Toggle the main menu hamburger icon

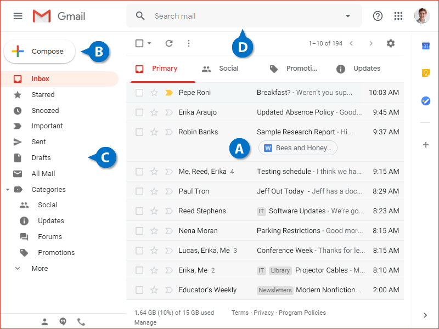pyautogui.click(x=18, y=16)
